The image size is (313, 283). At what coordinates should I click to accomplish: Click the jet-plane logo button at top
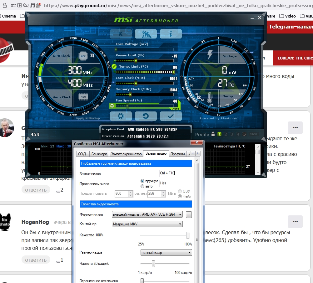coord(146,33)
